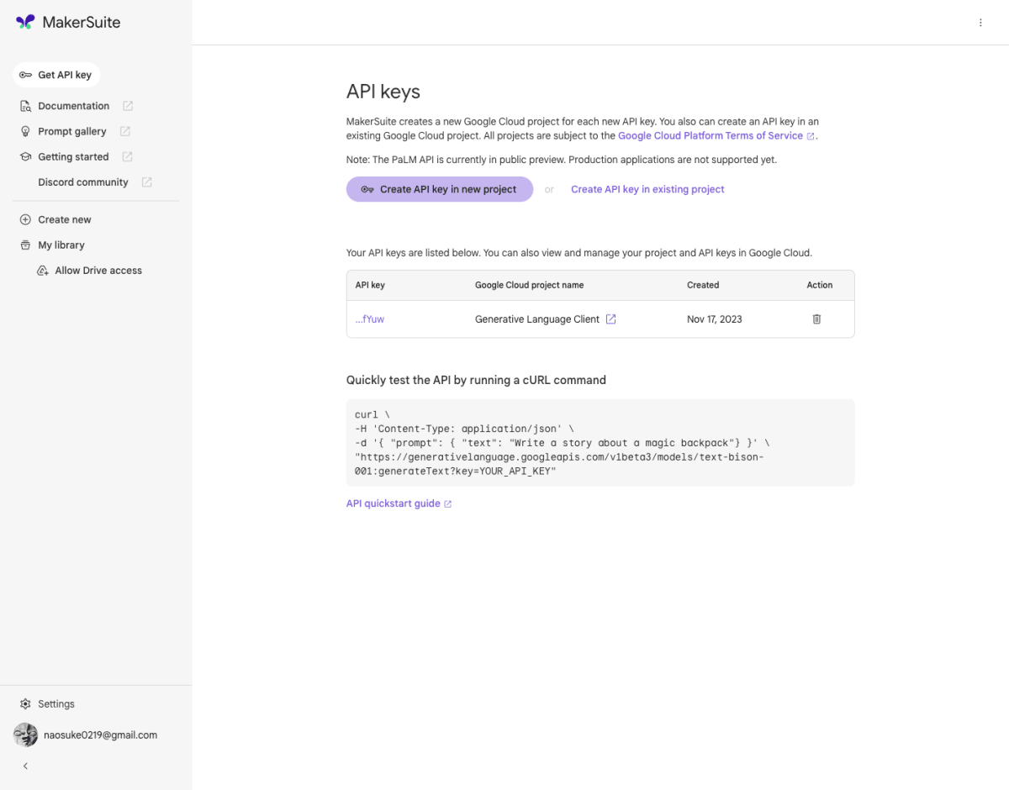Select Create new in the sidebar
Image resolution: width=1009 pixels, height=790 pixels.
pos(65,219)
